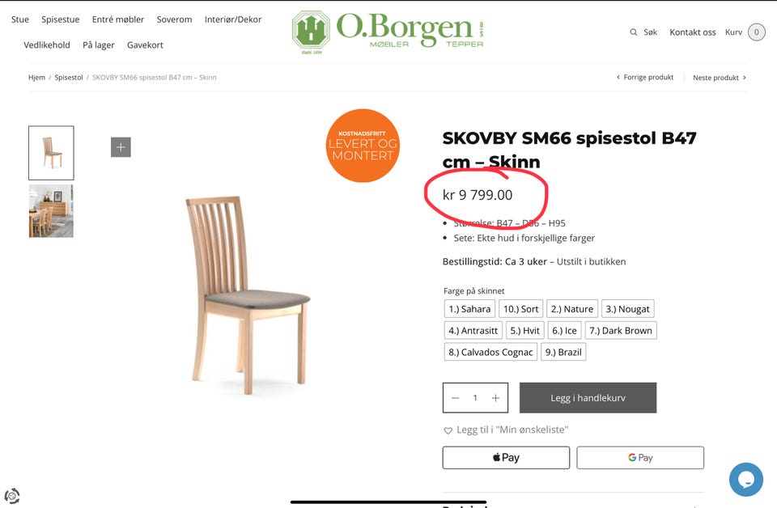Click Spisestol breadcrumb link
This screenshot has width=777, height=508.
point(68,77)
